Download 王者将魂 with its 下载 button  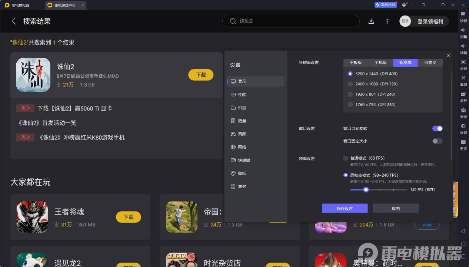[x=129, y=217]
